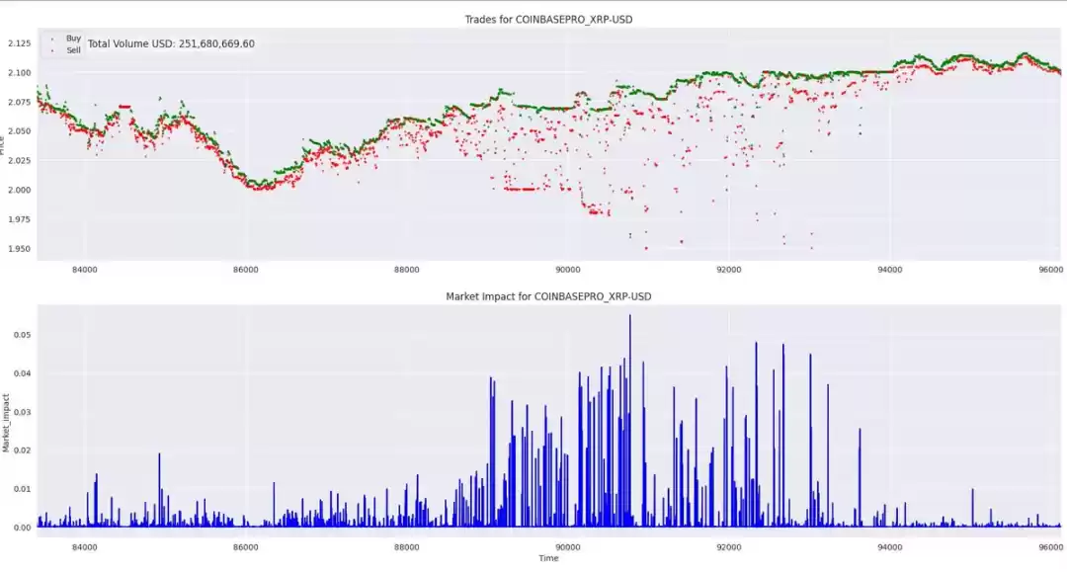Click the 2.100 price axis tick

[19, 73]
